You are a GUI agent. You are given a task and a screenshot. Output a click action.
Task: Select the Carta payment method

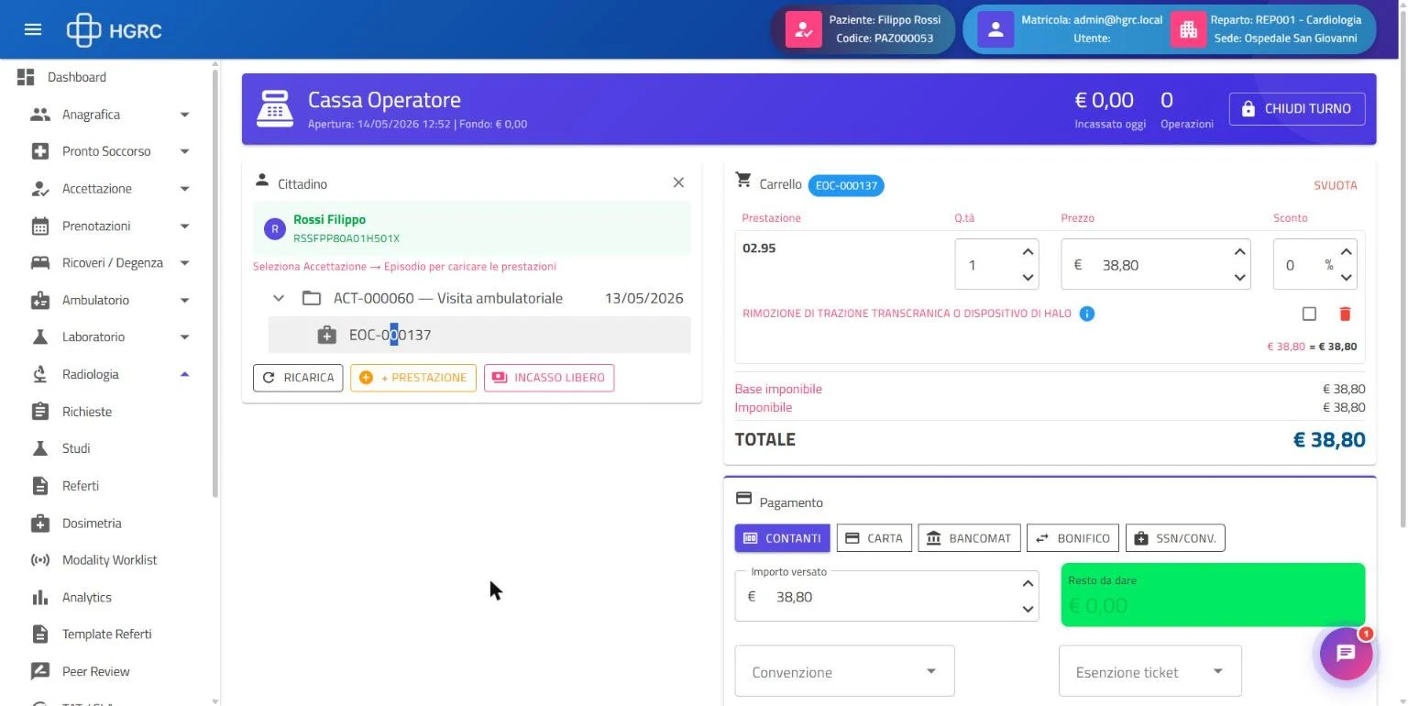pos(874,538)
